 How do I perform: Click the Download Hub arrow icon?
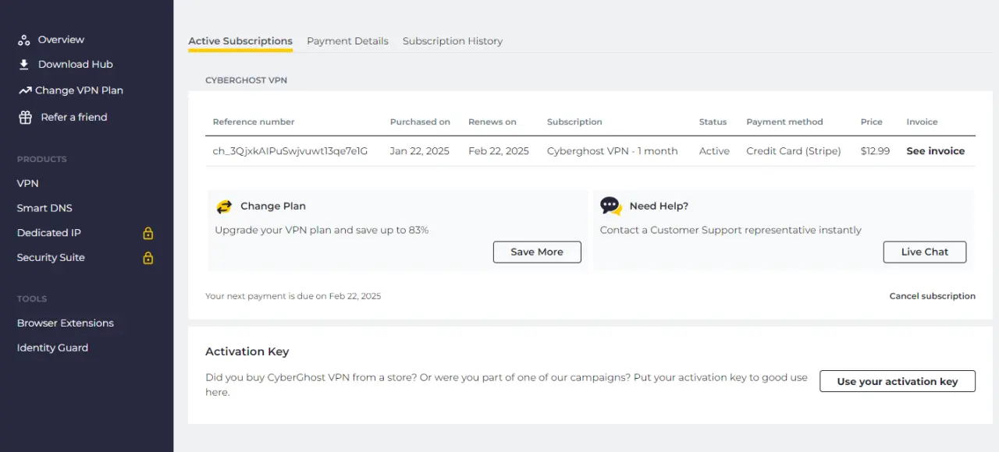(24, 65)
